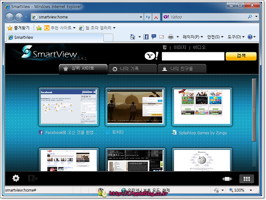
Task: Expand the address bar URL dropdown
Action: [141, 17]
